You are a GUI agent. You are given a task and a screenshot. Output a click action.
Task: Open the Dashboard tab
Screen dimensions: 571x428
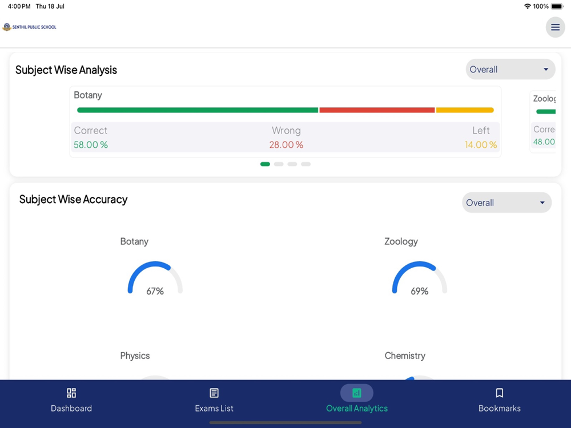[71, 400]
